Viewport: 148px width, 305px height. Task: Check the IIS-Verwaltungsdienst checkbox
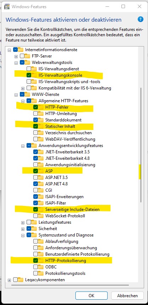29,69
